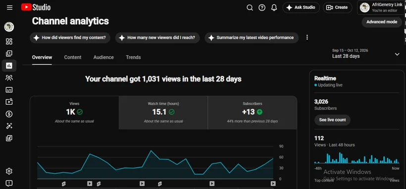This screenshot has width=406, height=189.
Task: Click the green up-arrow icon beside +13
Action: pos(259,112)
